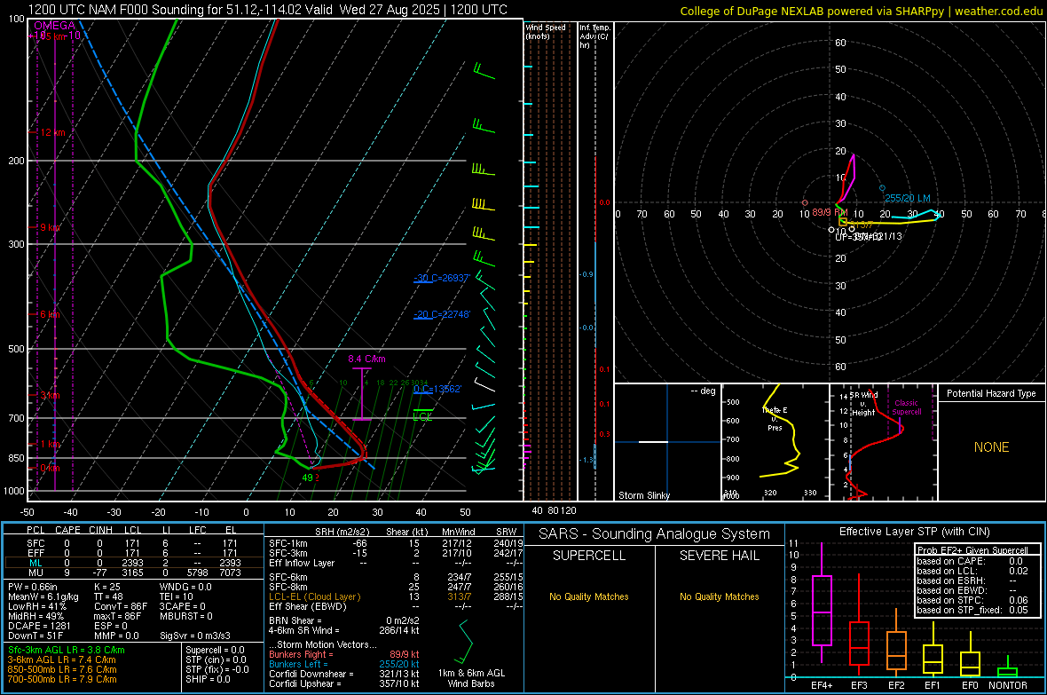Click the SigSvr = 0 m3/s3 value

[195, 636]
